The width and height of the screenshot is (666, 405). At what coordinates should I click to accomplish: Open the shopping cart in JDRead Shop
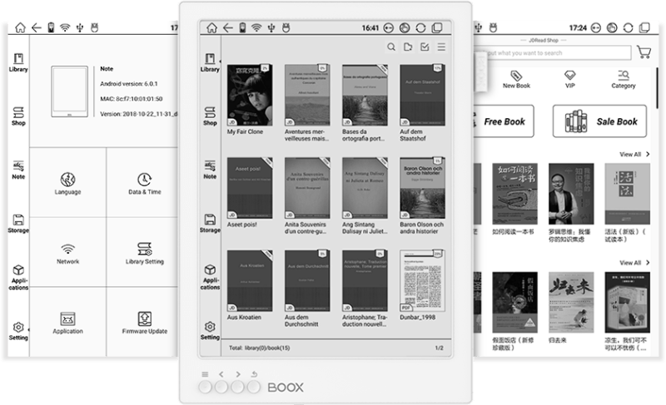coord(644,52)
